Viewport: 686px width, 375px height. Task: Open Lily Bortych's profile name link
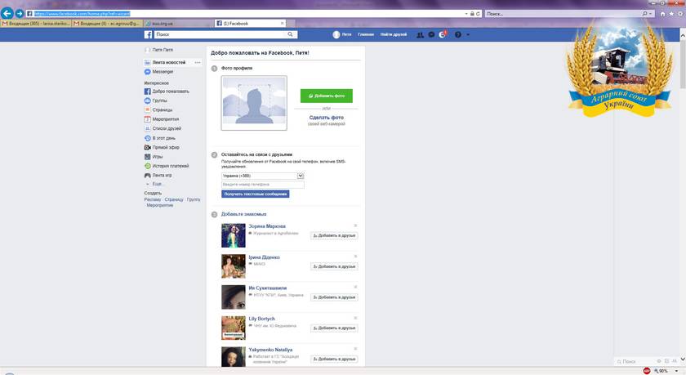(x=261, y=319)
